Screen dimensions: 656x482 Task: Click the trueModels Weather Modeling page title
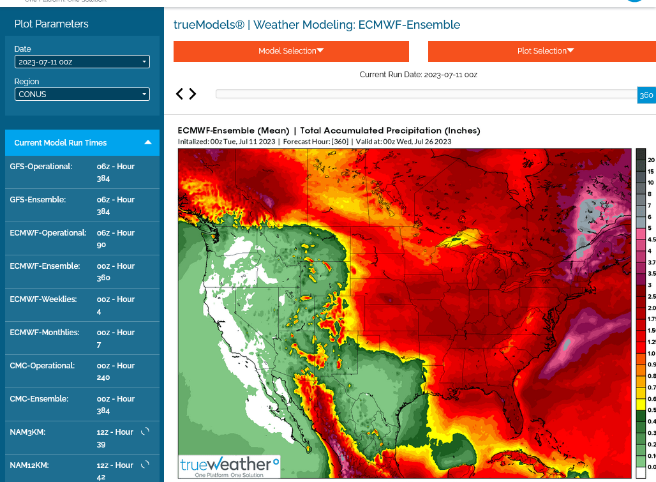pyautogui.click(x=317, y=25)
